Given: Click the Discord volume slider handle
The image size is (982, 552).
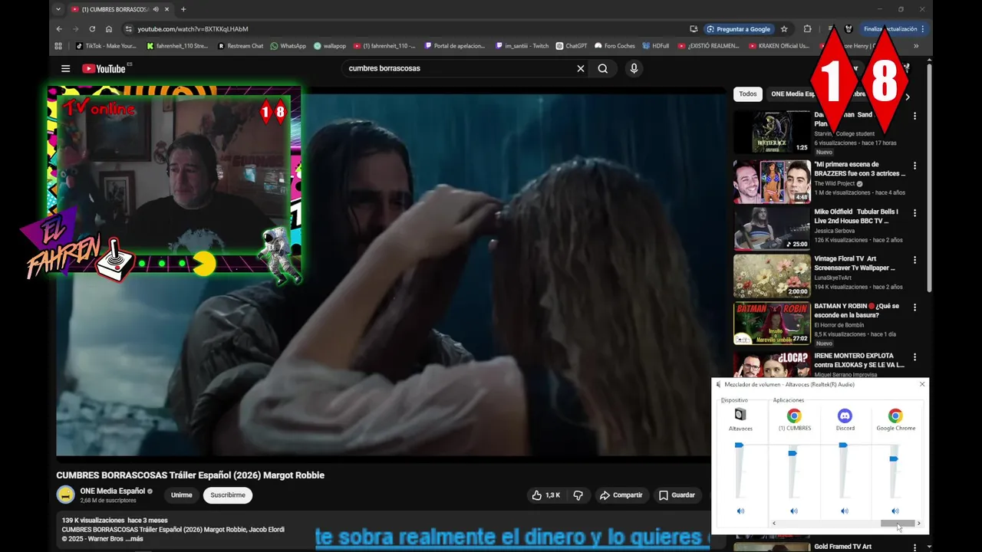Looking at the screenshot, I should (843, 445).
